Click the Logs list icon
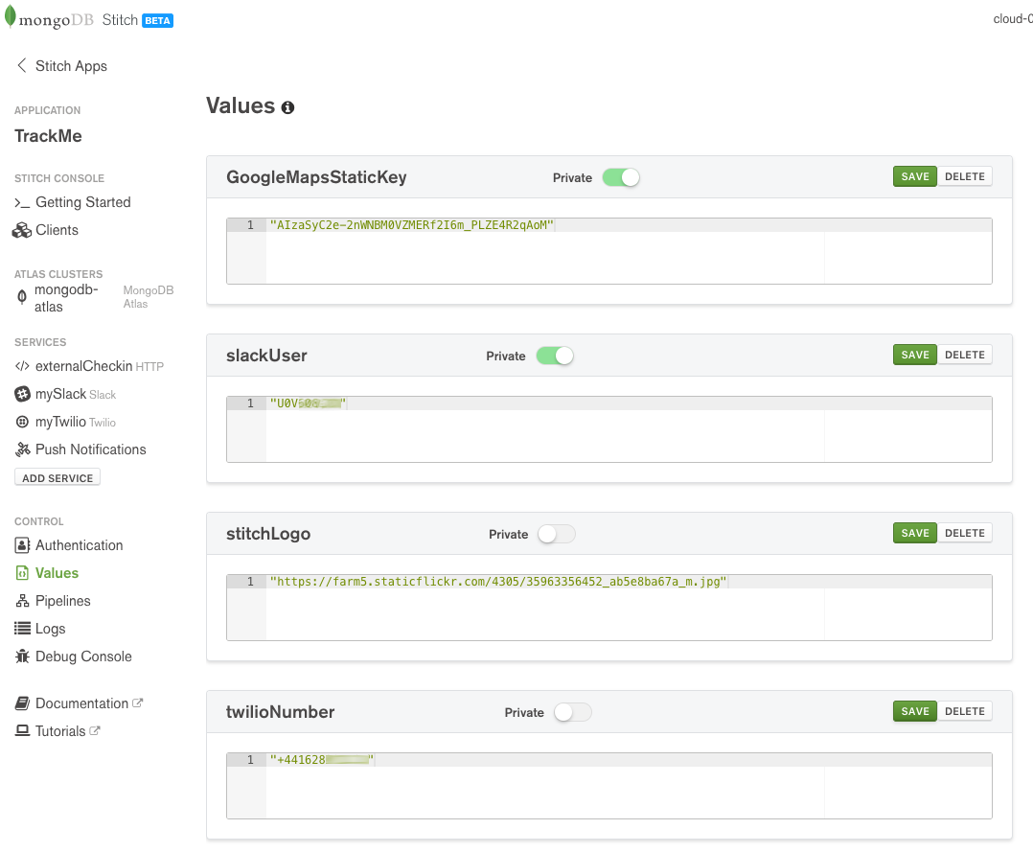This screenshot has width=1033, height=852. 21,628
